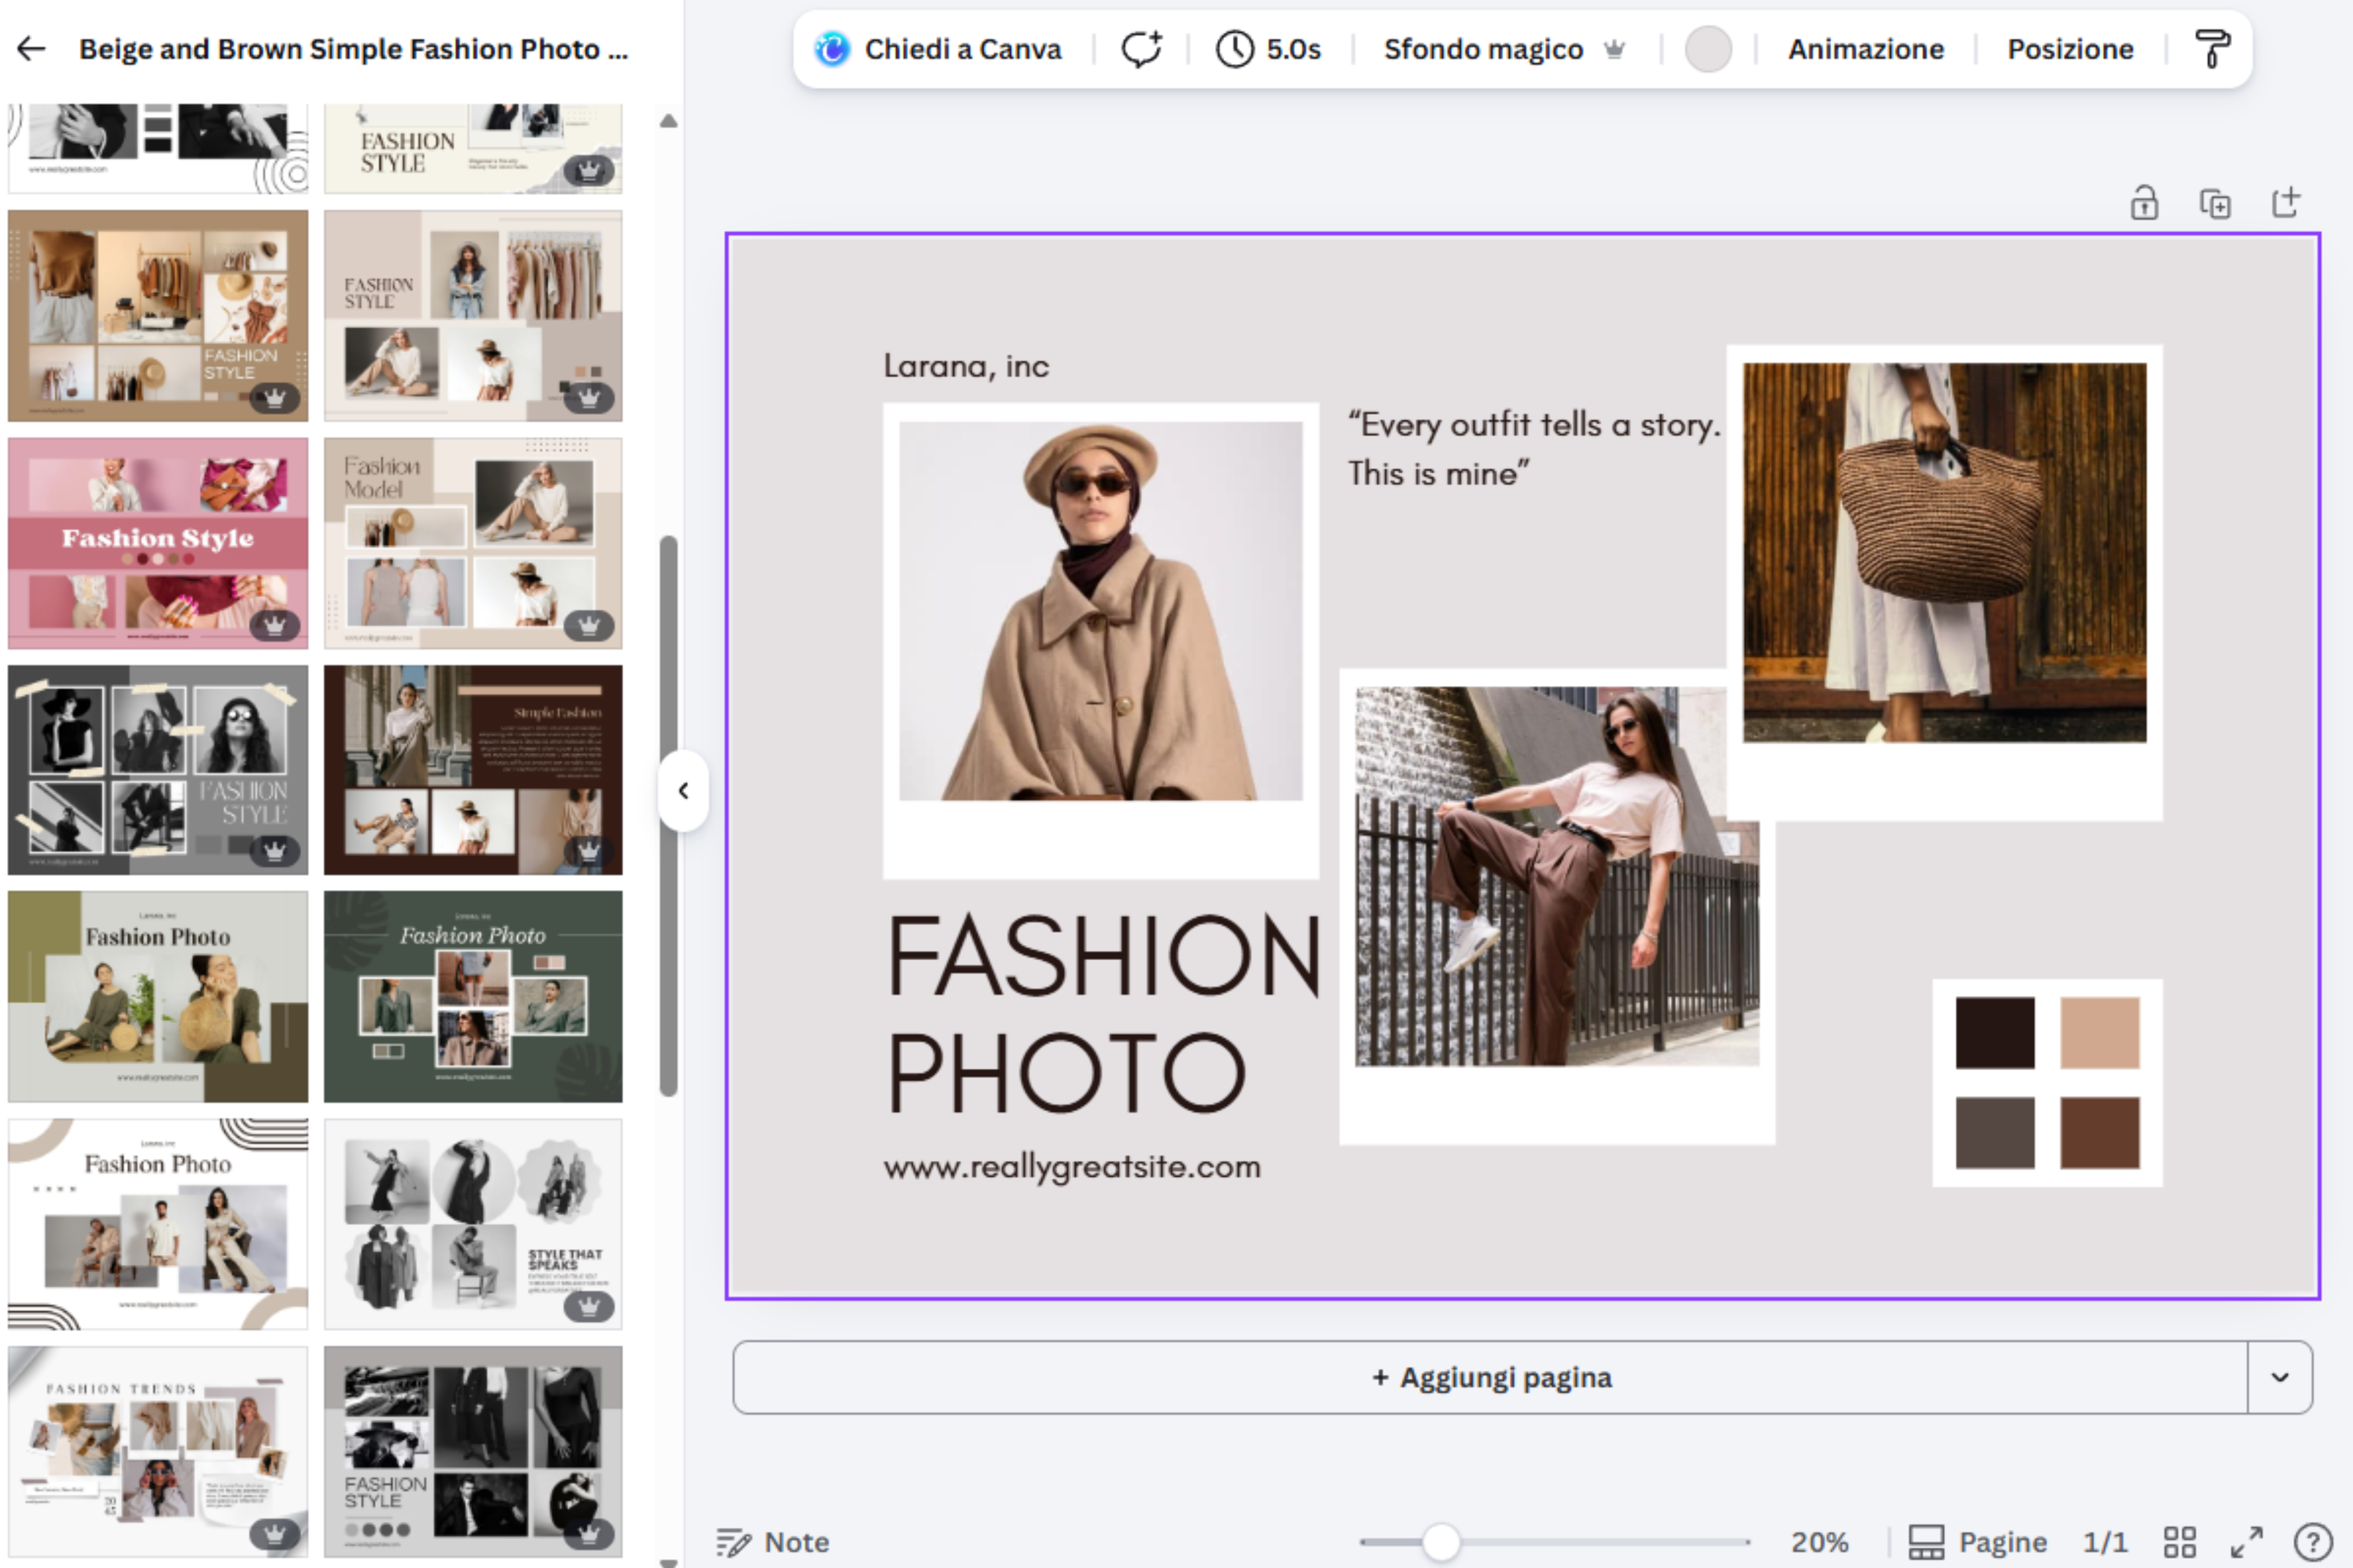The image size is (2353, 1568).
Task: Select the rust brown palette square on canvas
Action: click(2100, 1133)
